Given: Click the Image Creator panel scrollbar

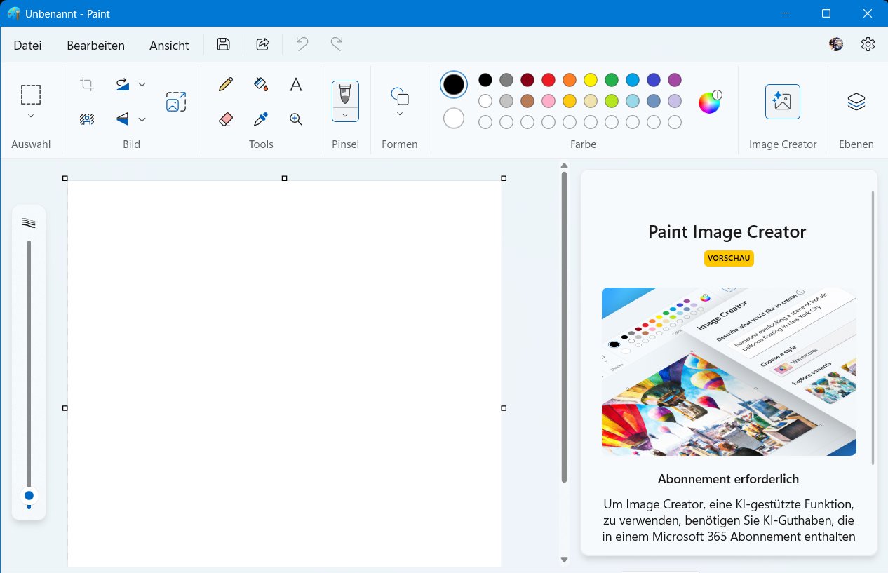Looking at the screenshot, I should [x=873, y=327].
